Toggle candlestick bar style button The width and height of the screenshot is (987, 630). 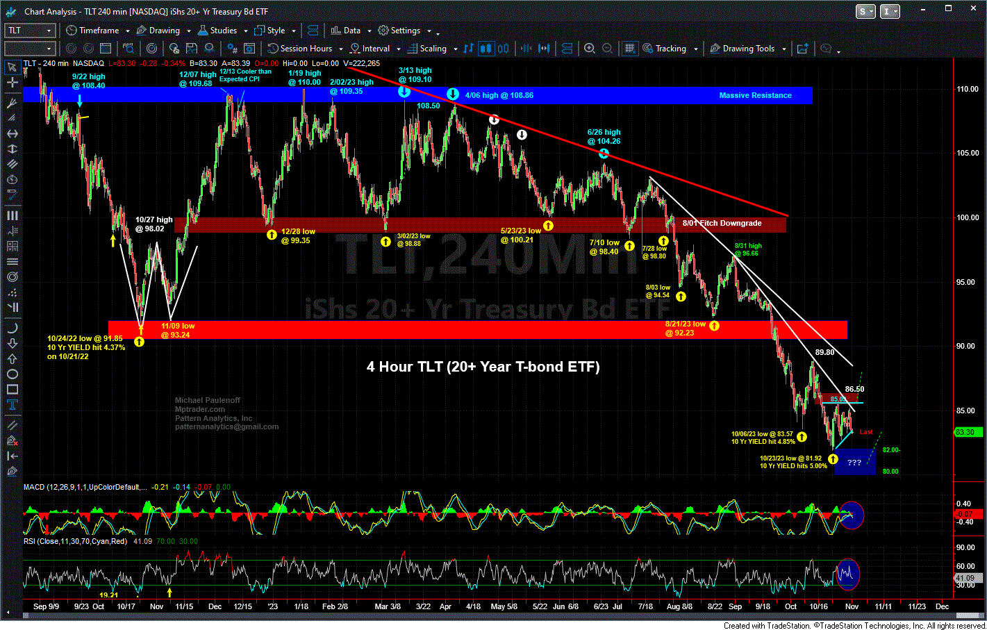pyautogui.click(x=486, y=49)
